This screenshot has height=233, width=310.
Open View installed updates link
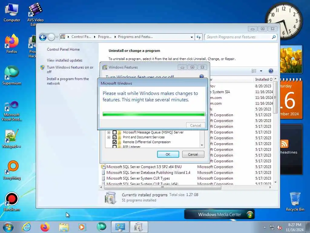click(x=65, y=60)
